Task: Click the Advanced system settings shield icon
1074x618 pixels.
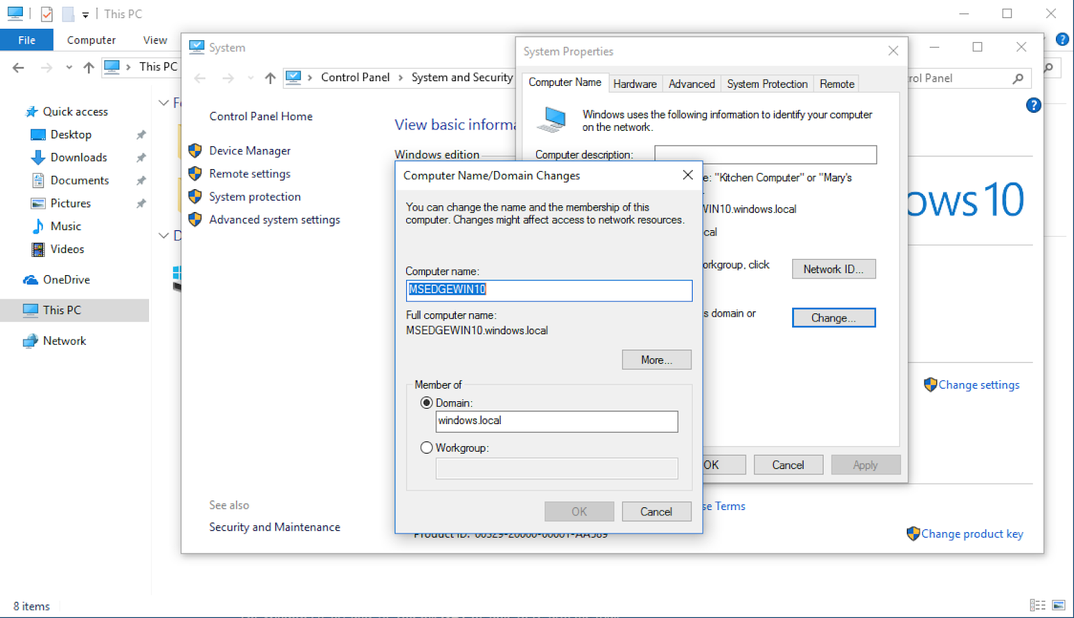Action: [x=195, y=219]
